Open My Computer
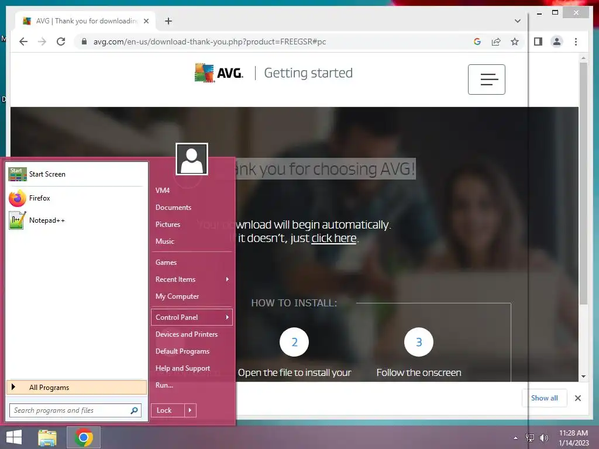This screenshot has width=599, height=449. (x=177, y=296)
